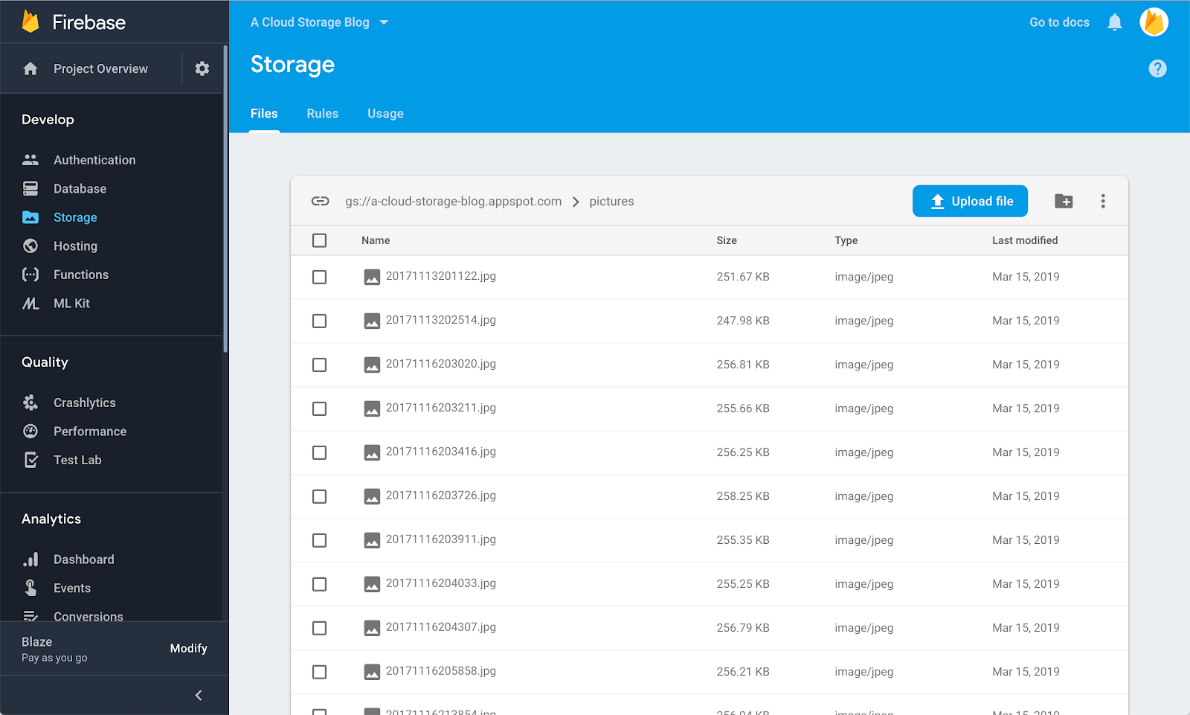This screenshot has height=715, width=1190.
Task: Check the box for 20171113201122.jpg
Action: pos(320,277)
